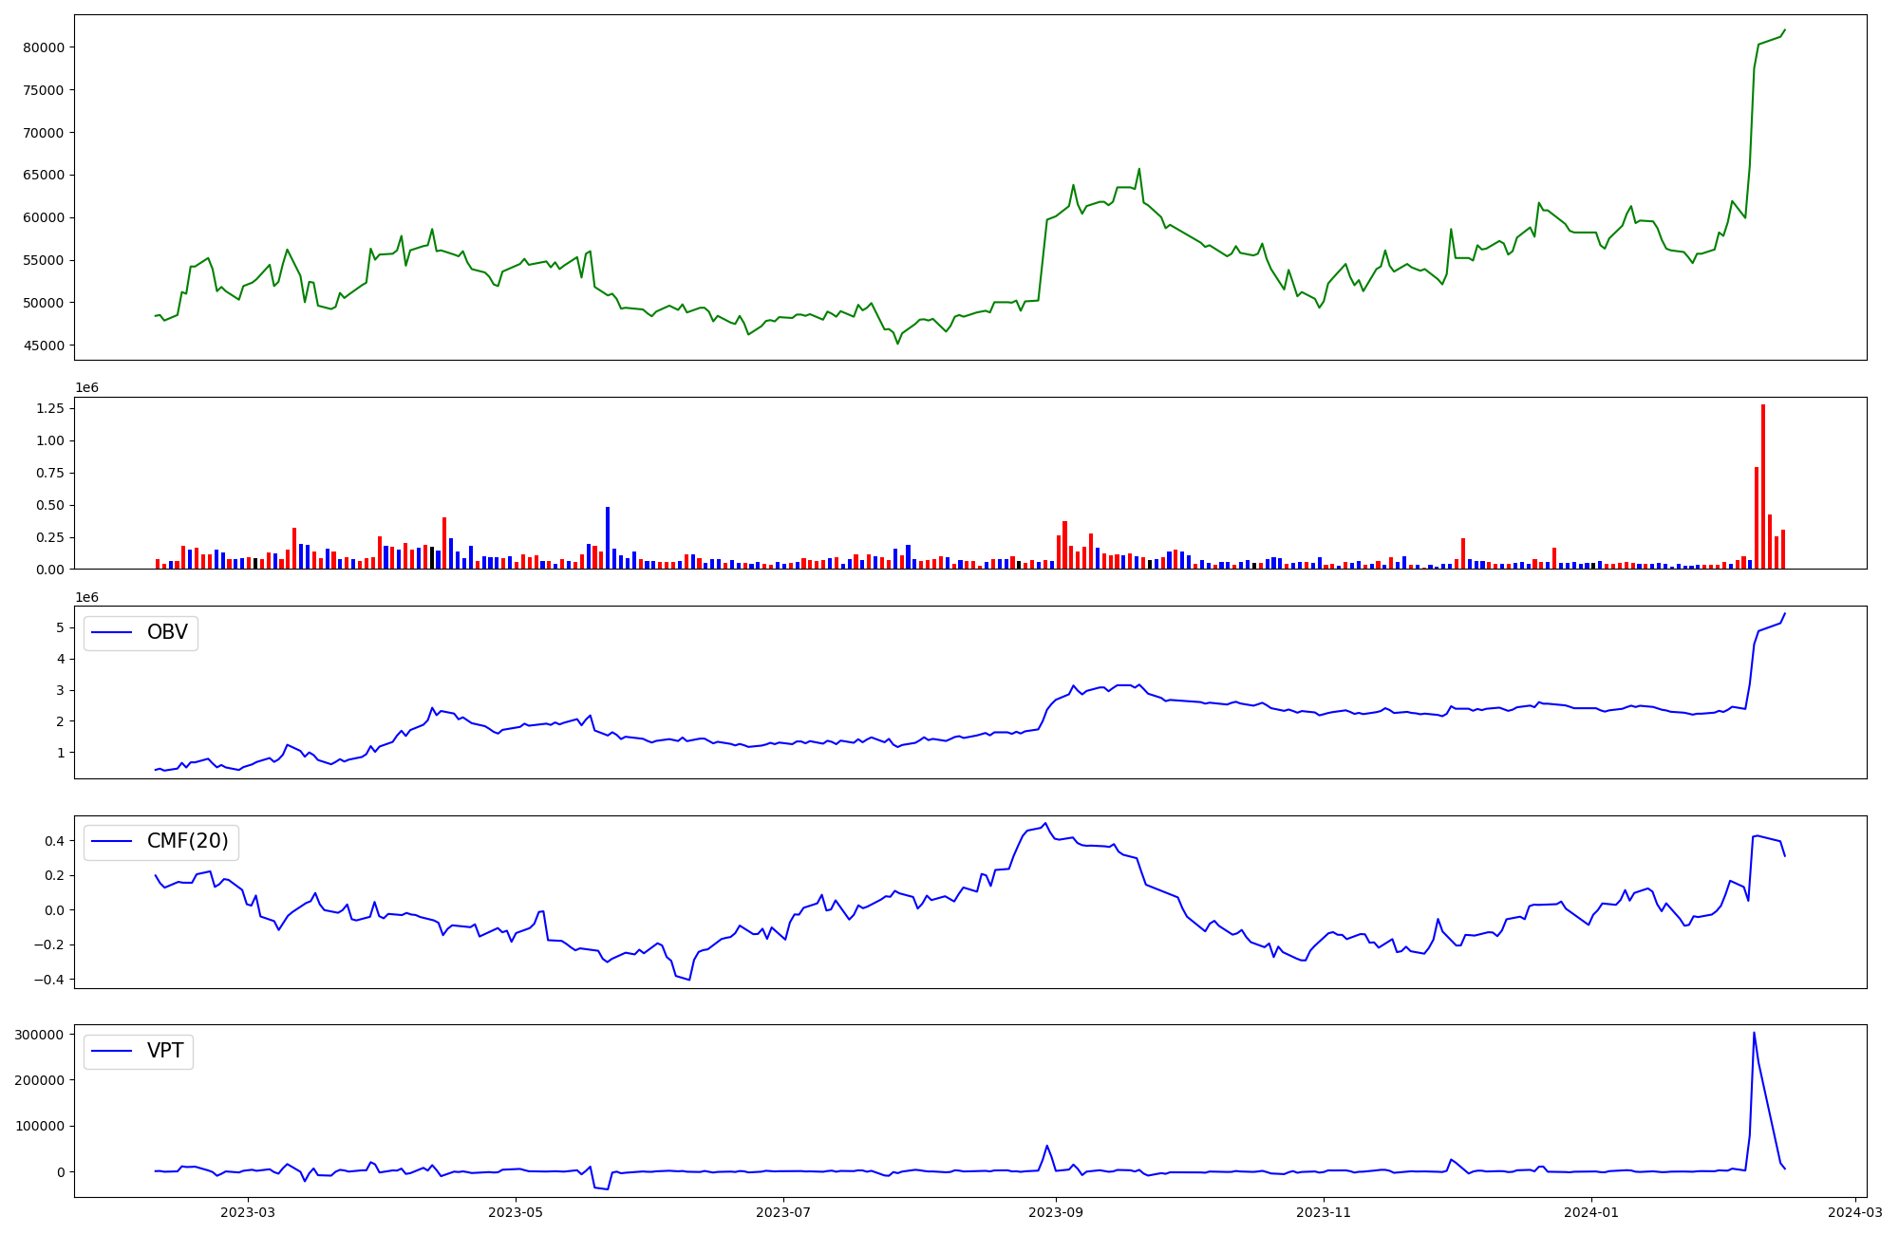Click the -0.4 CMF axis label
This screenshot has width=1899, height=1234.
point(50,980)
